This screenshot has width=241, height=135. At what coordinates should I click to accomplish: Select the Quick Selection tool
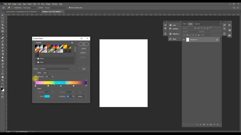(x=3, y=25)
